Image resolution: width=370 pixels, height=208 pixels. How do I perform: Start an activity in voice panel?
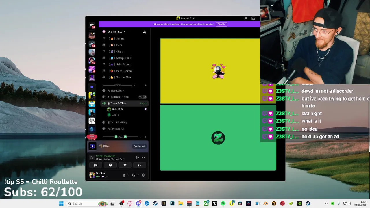(125, 165)
